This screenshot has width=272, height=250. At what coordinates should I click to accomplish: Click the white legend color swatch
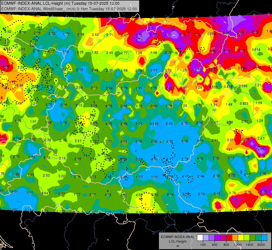click(x=200, y=238)
